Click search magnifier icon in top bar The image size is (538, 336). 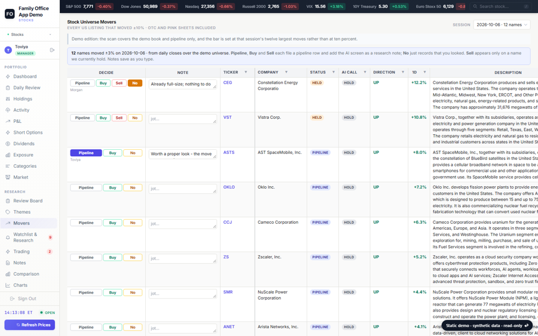pos(475,7)
